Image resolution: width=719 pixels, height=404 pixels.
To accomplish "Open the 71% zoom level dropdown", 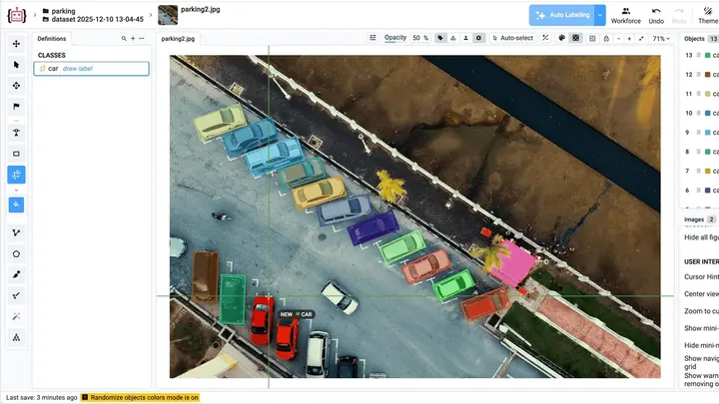I will (661, 39).
